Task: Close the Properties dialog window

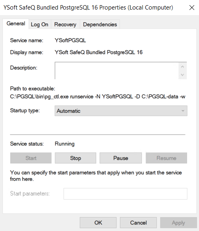Action: point(192,8)
